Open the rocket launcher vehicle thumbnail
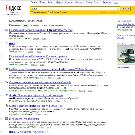The image size is (135, 135). tap(126, 56)
